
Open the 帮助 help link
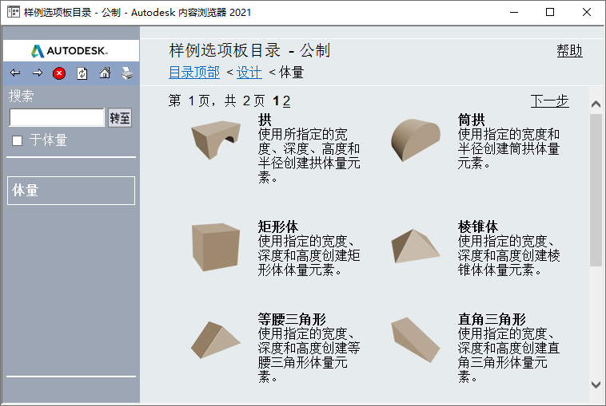(569, 50)
